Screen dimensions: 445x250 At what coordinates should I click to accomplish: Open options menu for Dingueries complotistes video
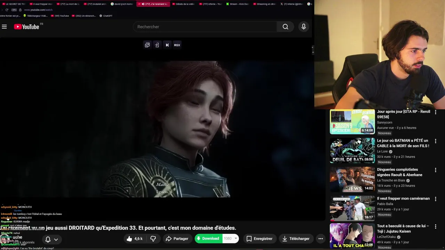click(435, 170)
